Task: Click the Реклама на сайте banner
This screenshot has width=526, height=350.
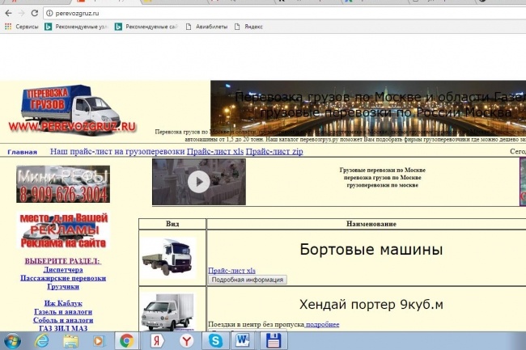Action: (63, 230)
